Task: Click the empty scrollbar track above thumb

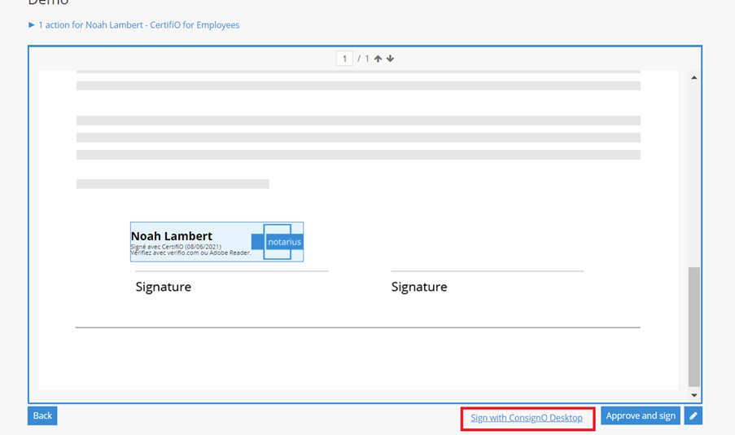Action: [693, 171]
